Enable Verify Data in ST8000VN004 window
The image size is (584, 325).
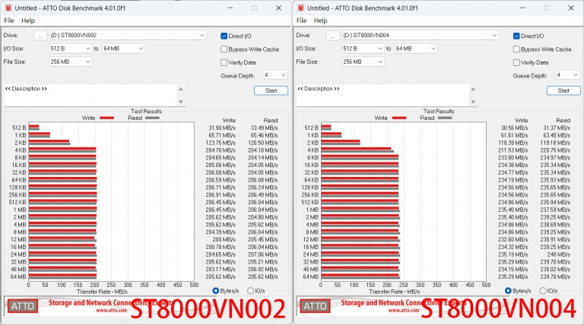tap(516, 62)
